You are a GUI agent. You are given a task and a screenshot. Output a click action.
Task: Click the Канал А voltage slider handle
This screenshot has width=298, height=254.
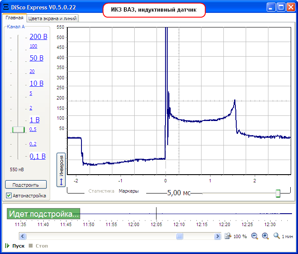point(18,130)
